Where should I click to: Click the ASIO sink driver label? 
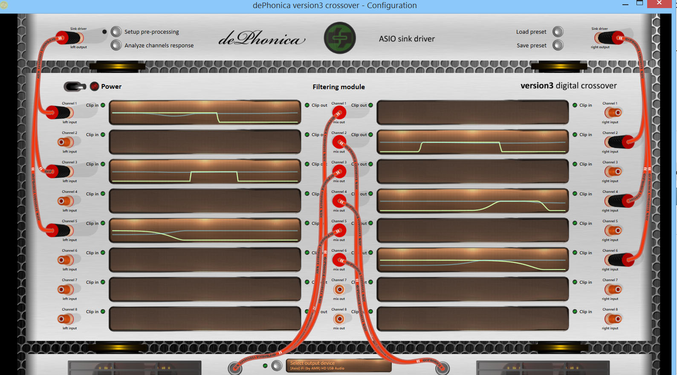(x=407, y=39)
